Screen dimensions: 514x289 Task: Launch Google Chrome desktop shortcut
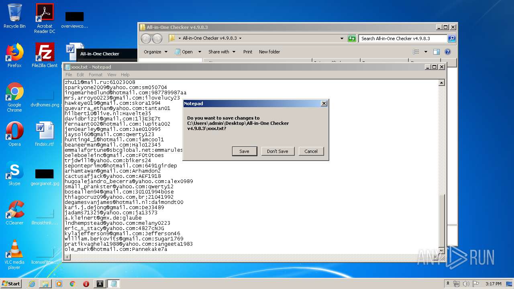point(14,97)
